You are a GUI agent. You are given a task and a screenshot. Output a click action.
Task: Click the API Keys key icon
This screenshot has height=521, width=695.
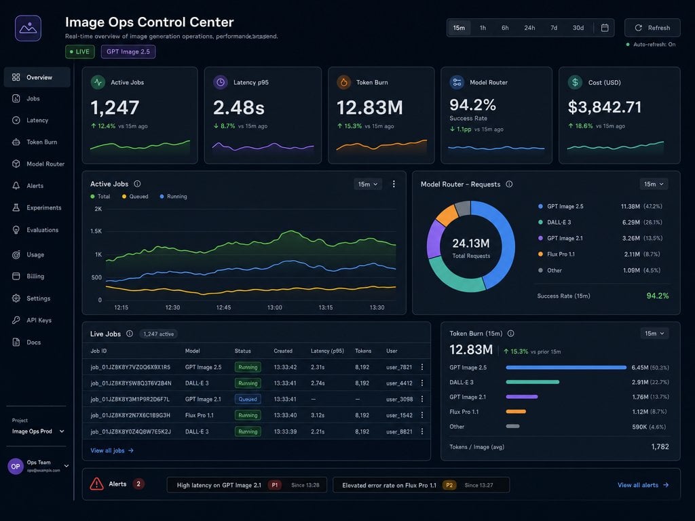(x=16, y=320)
